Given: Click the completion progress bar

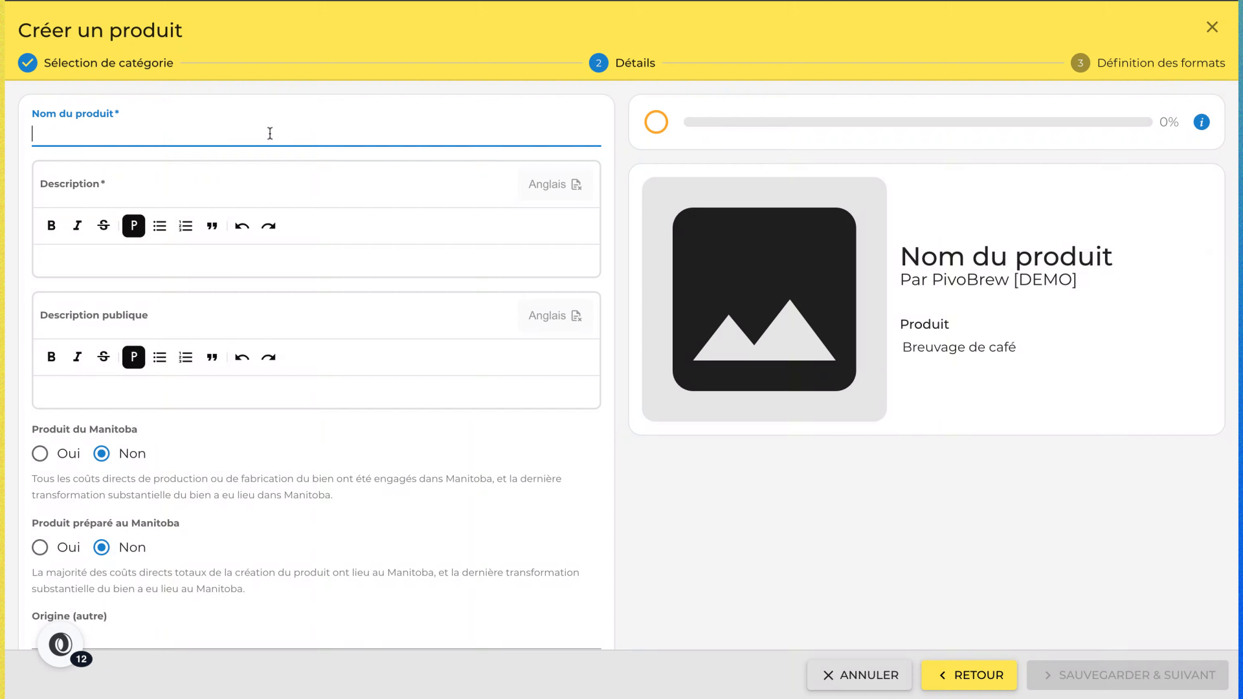Looking at the screenshot, I should 917,122.
